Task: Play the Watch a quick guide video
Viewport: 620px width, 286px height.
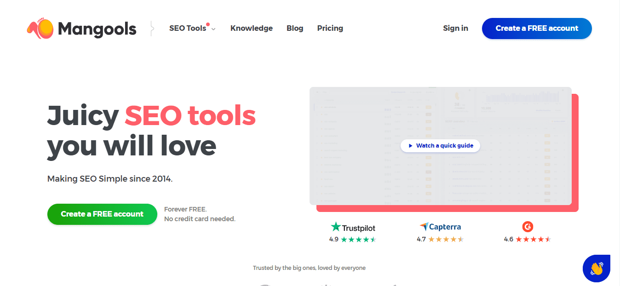Action: [x=441, y=145]
